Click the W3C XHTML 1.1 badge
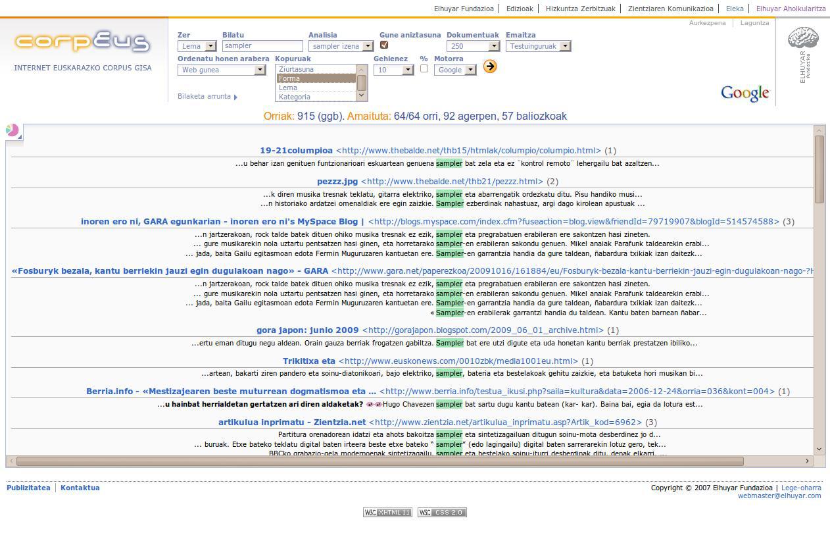The width and height of the screenshot is (830, 535). click(x=387, y=513)
